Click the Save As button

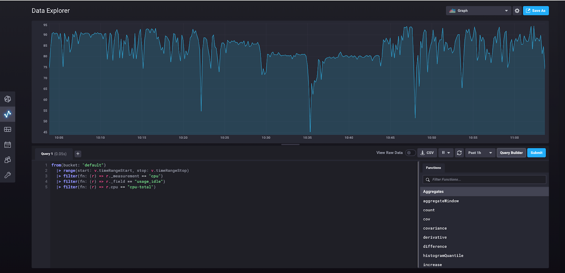click(x=536, y=11)
